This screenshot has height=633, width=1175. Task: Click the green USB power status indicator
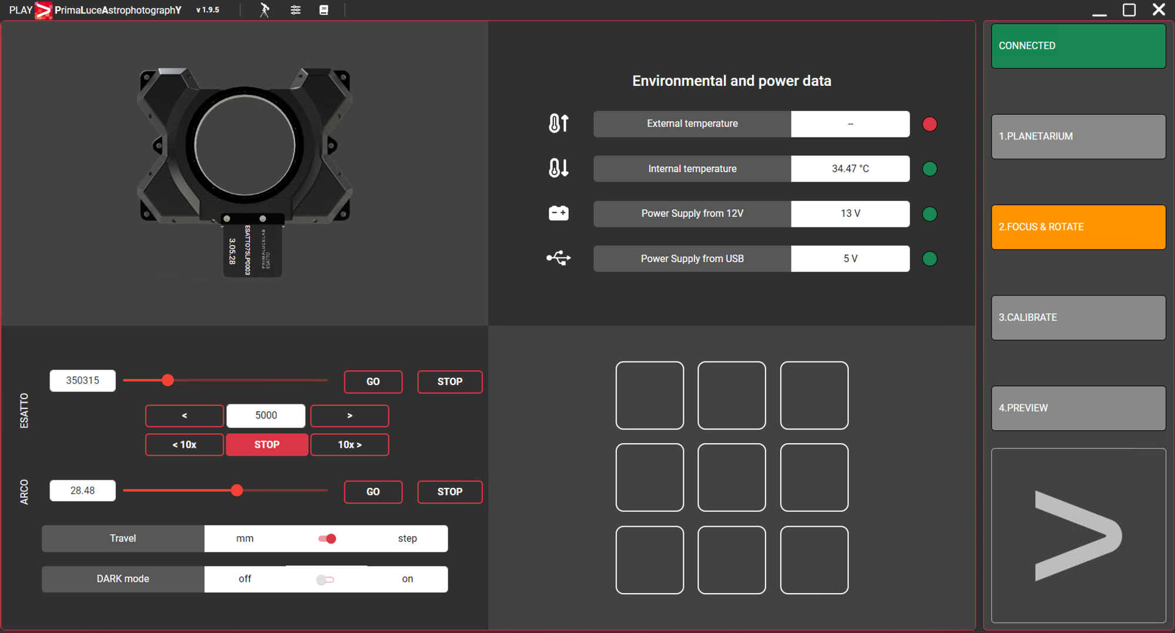[x=929, y=259]
